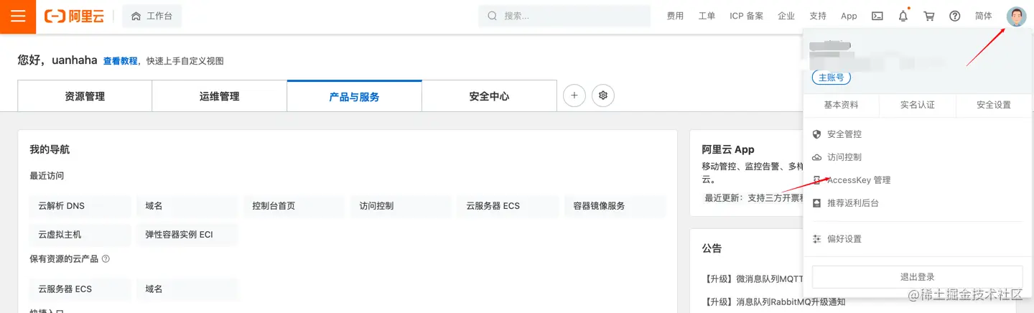The image size is (1034, 313).
Task: Click the 公告 heading
Action: [712, 248]
